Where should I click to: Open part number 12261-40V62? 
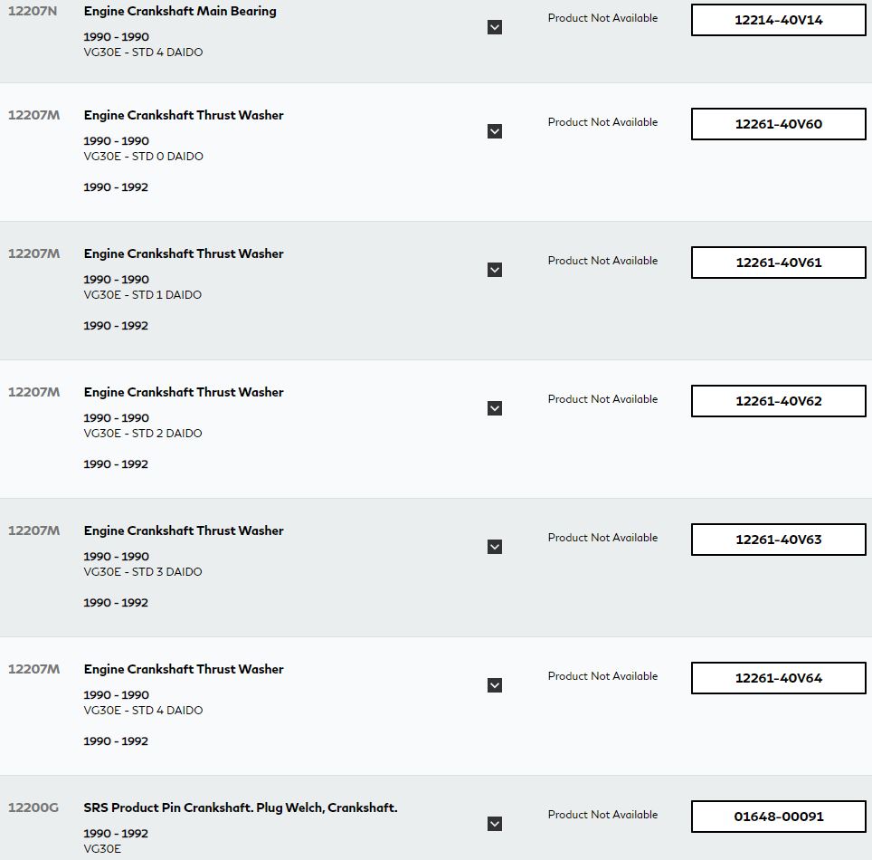pyautogui.click(x=779, y=401)
